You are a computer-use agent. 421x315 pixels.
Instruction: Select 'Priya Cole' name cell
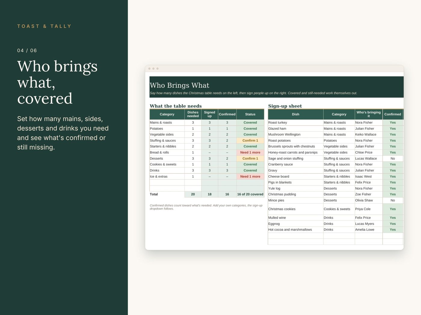point(369,209)
